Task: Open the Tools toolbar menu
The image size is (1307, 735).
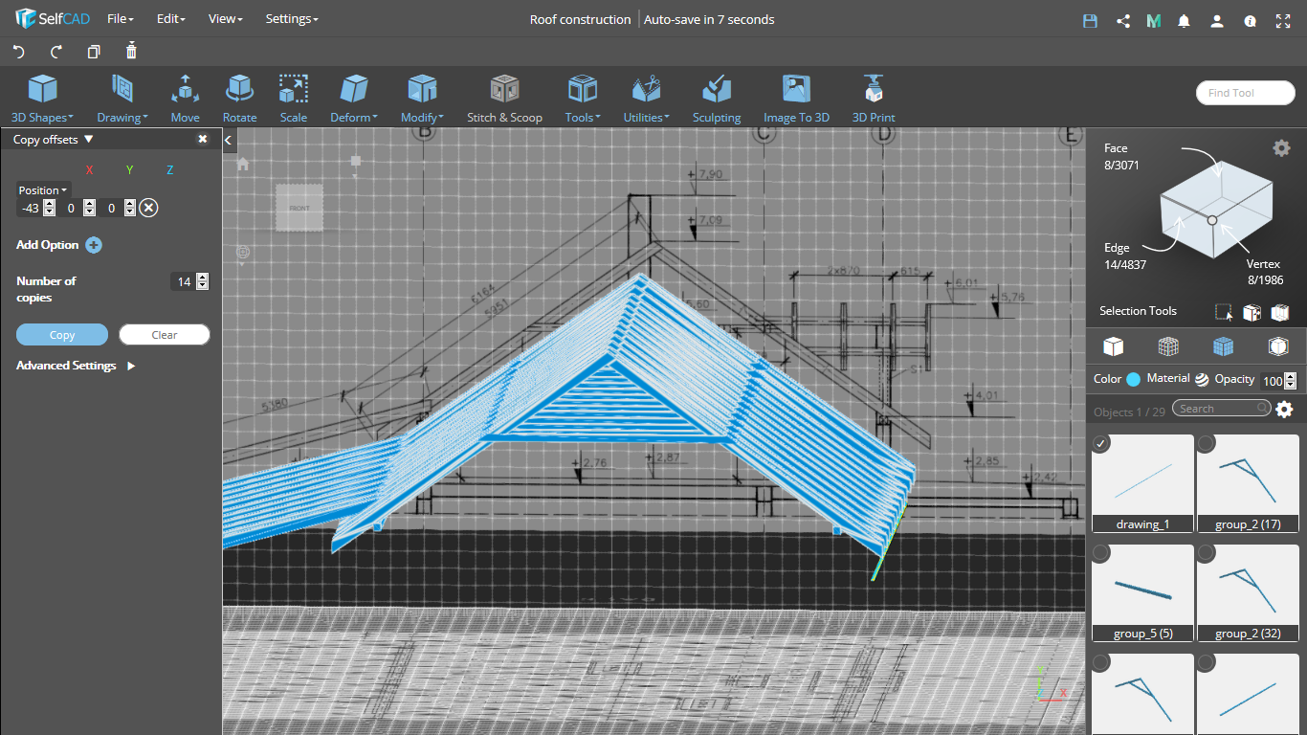Action: coord(583,99)
